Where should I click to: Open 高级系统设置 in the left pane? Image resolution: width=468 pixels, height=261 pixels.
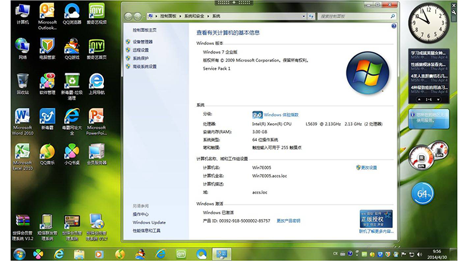pyautogui.click(x=145, y=66)
